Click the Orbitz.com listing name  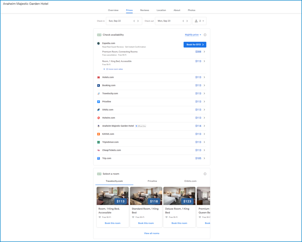tap(108, 110)
